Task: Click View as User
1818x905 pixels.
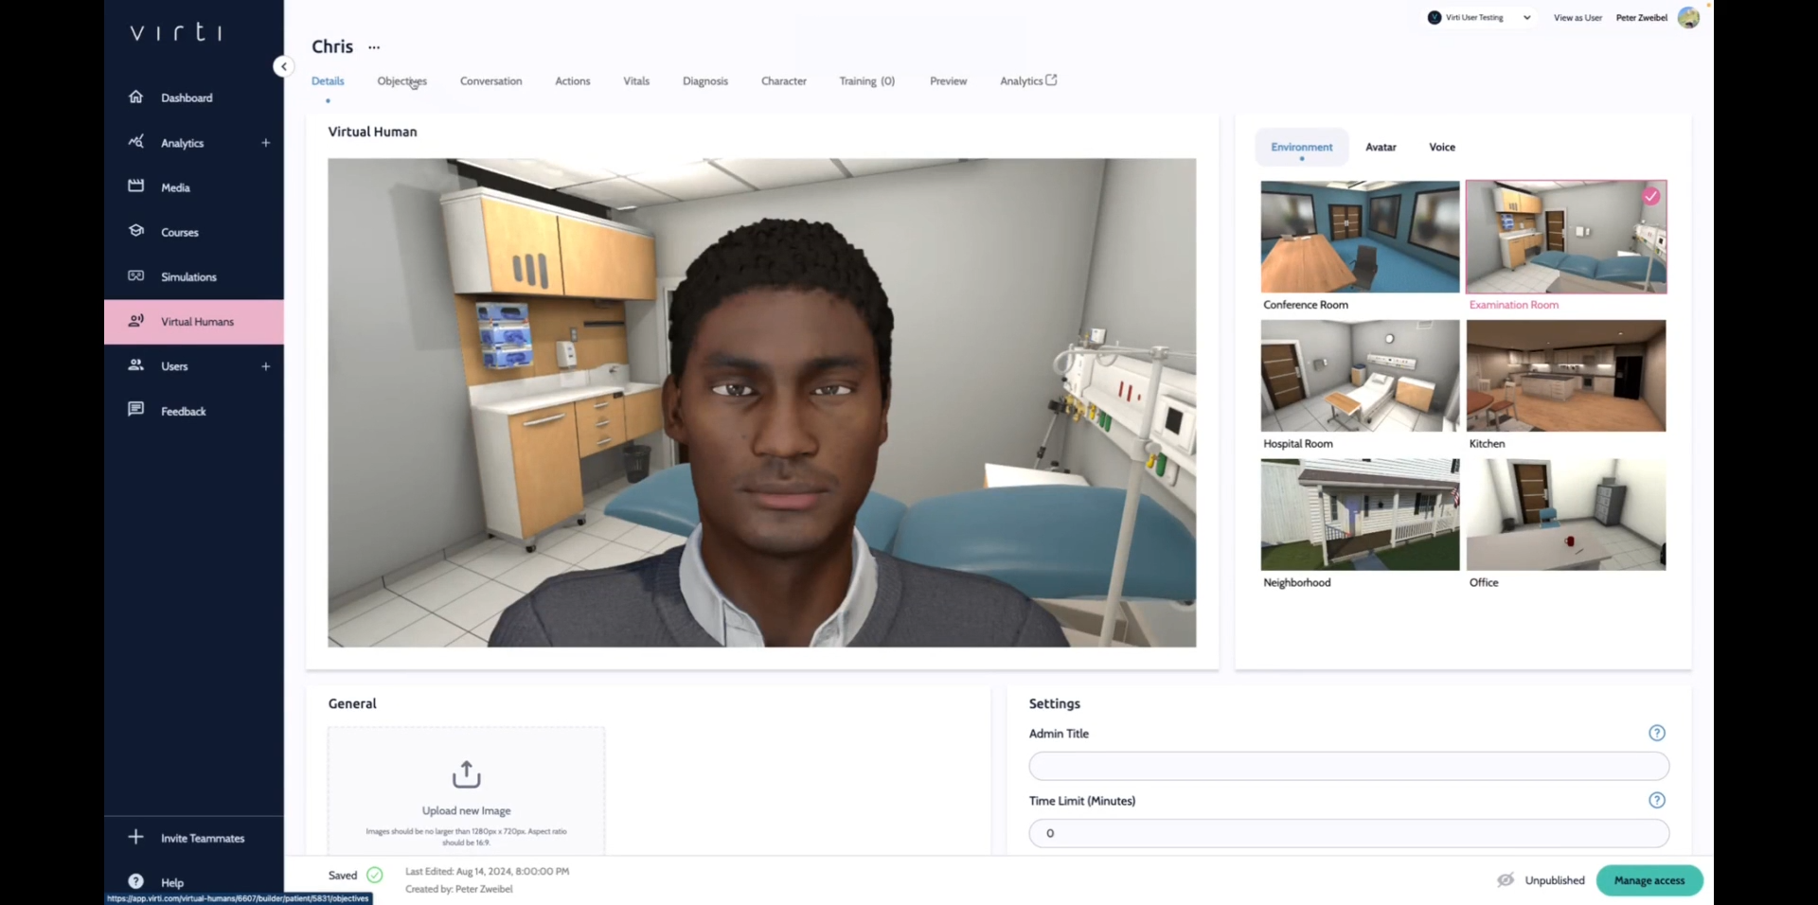Action: (x=1577, y=18)
